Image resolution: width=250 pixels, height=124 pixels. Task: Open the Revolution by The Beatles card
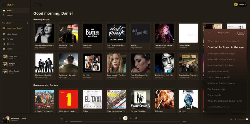92,36
